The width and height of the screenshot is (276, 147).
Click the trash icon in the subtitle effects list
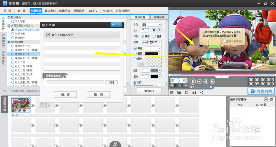[x=271, y=99]
